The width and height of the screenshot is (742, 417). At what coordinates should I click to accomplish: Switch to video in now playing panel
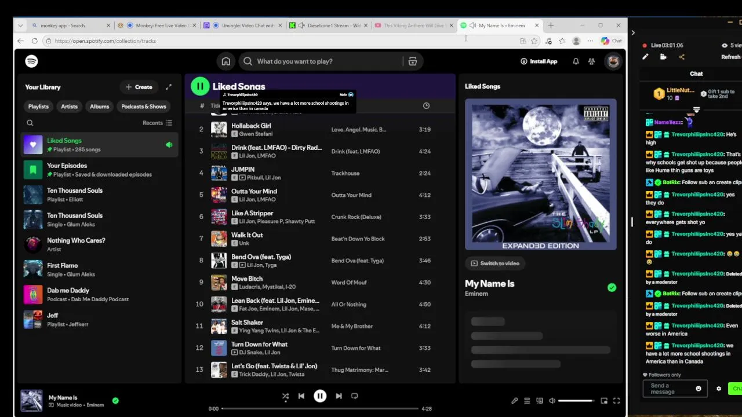(x=496, y=264)
